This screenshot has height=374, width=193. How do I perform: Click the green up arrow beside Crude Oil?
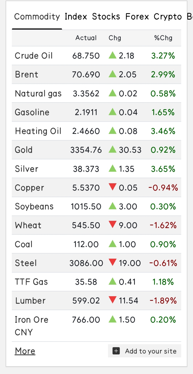tap(113, 56)
